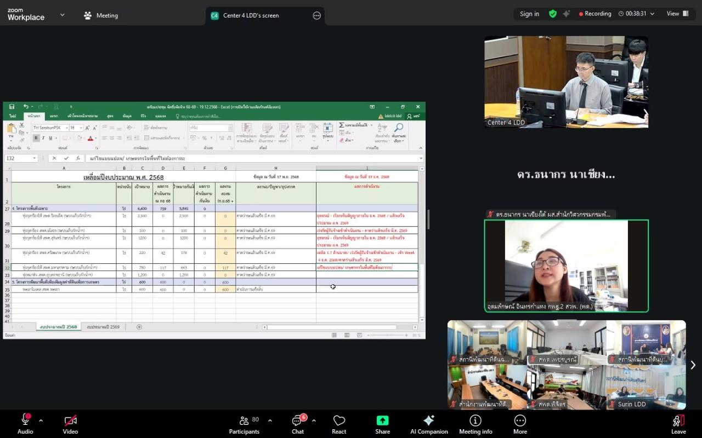Toggle Italic in Excel font group

click(43, 138)
